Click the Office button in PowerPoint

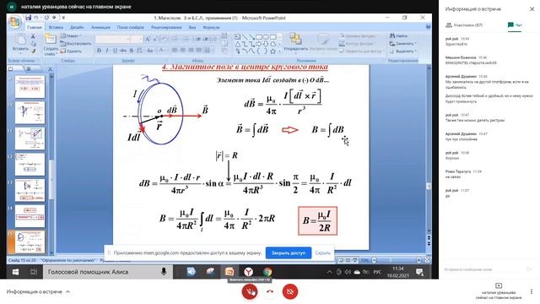coord(15,22)
